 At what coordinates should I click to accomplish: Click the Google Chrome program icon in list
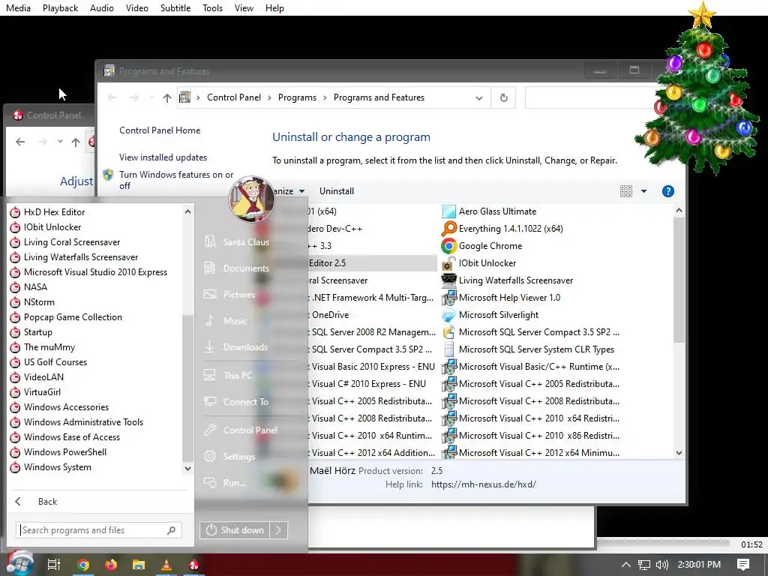click(x=448, y=246)
